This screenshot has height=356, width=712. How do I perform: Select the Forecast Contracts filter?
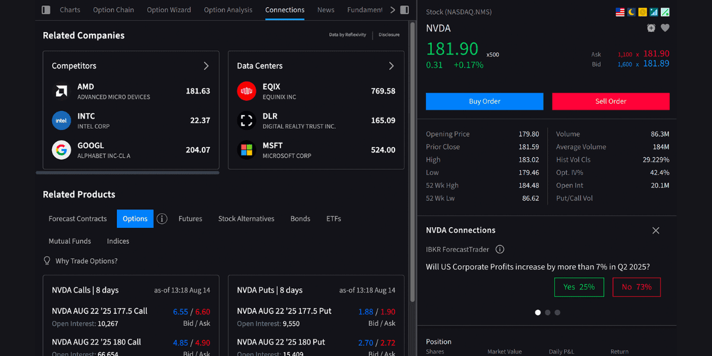coord(78,219)
